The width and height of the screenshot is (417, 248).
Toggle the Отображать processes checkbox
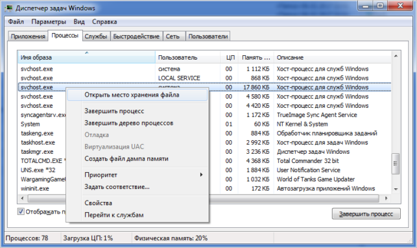[x=21, y=212]
